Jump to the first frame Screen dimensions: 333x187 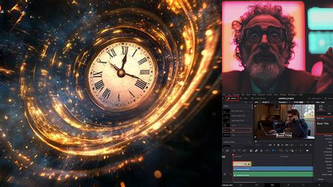(x=270, y=145)
